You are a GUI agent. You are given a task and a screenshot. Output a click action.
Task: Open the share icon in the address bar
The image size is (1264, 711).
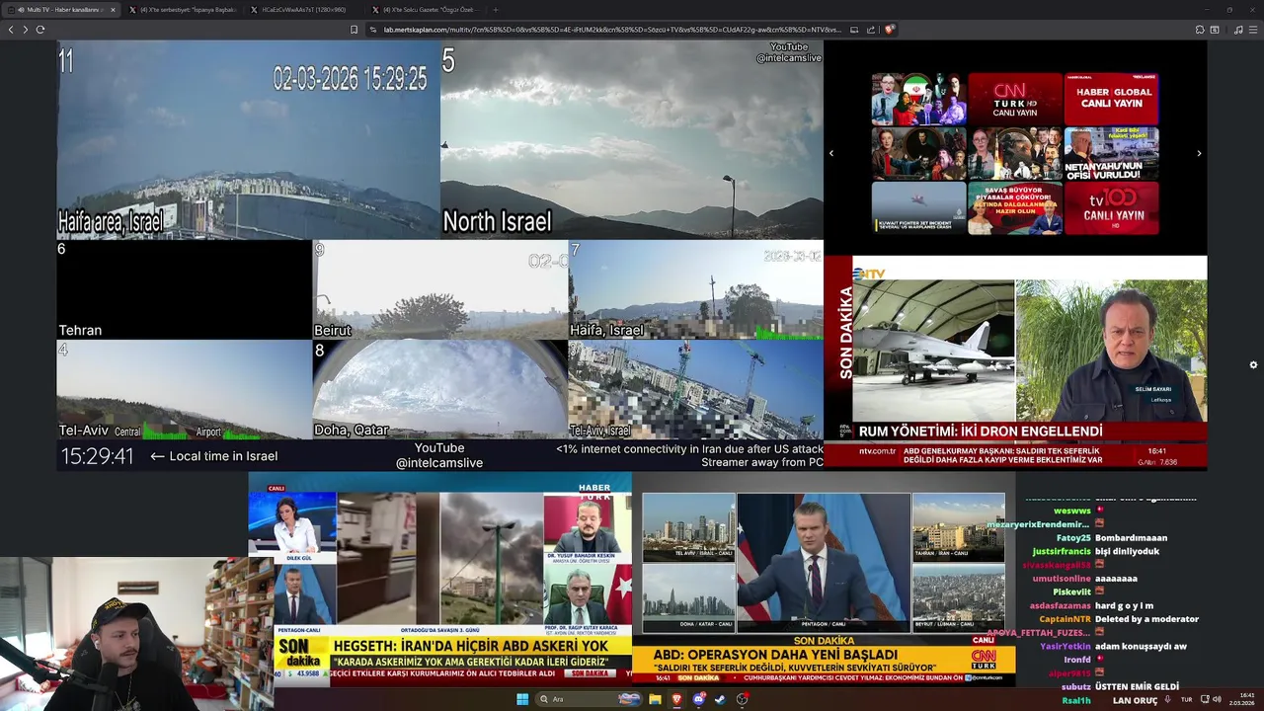(871, 30)
